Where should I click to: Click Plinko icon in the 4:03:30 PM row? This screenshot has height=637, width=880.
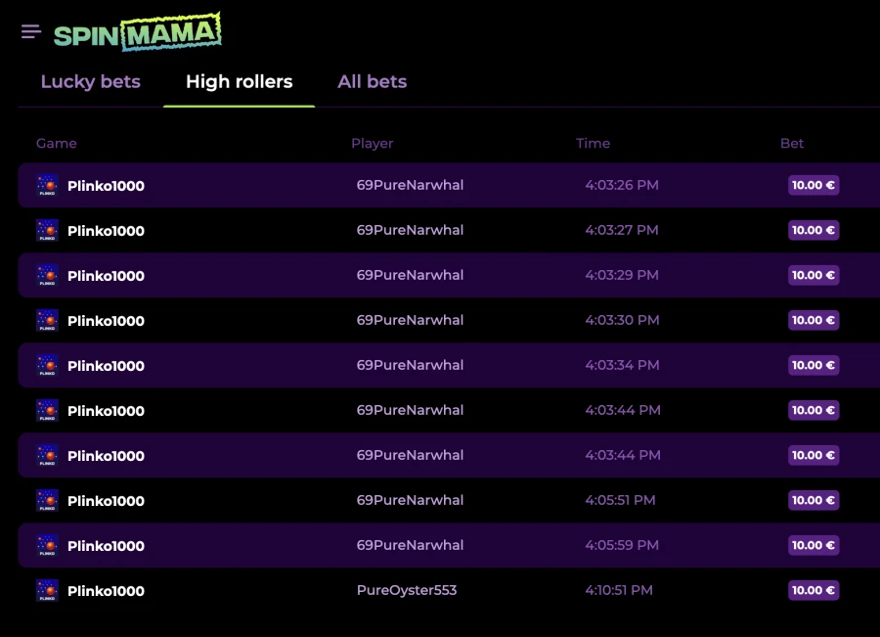47,320
